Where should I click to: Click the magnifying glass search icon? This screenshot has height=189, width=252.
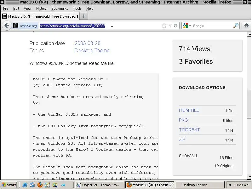[x=236, y=26]
